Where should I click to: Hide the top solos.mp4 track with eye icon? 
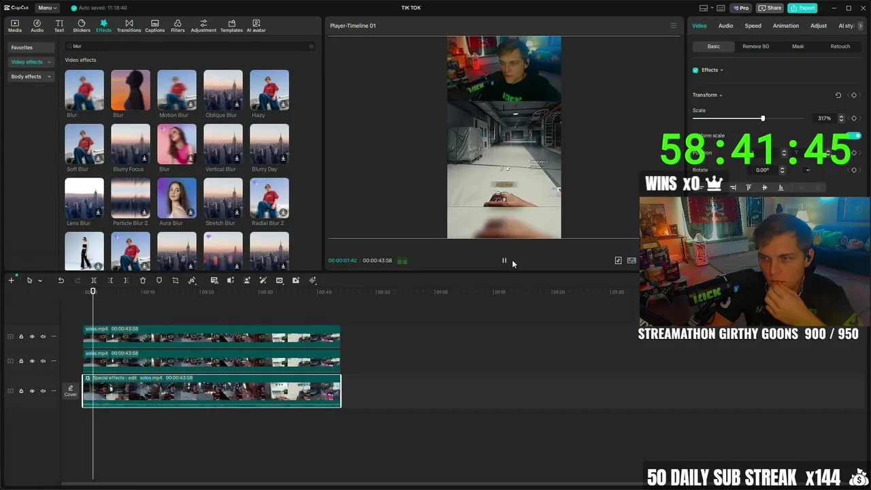32,336
